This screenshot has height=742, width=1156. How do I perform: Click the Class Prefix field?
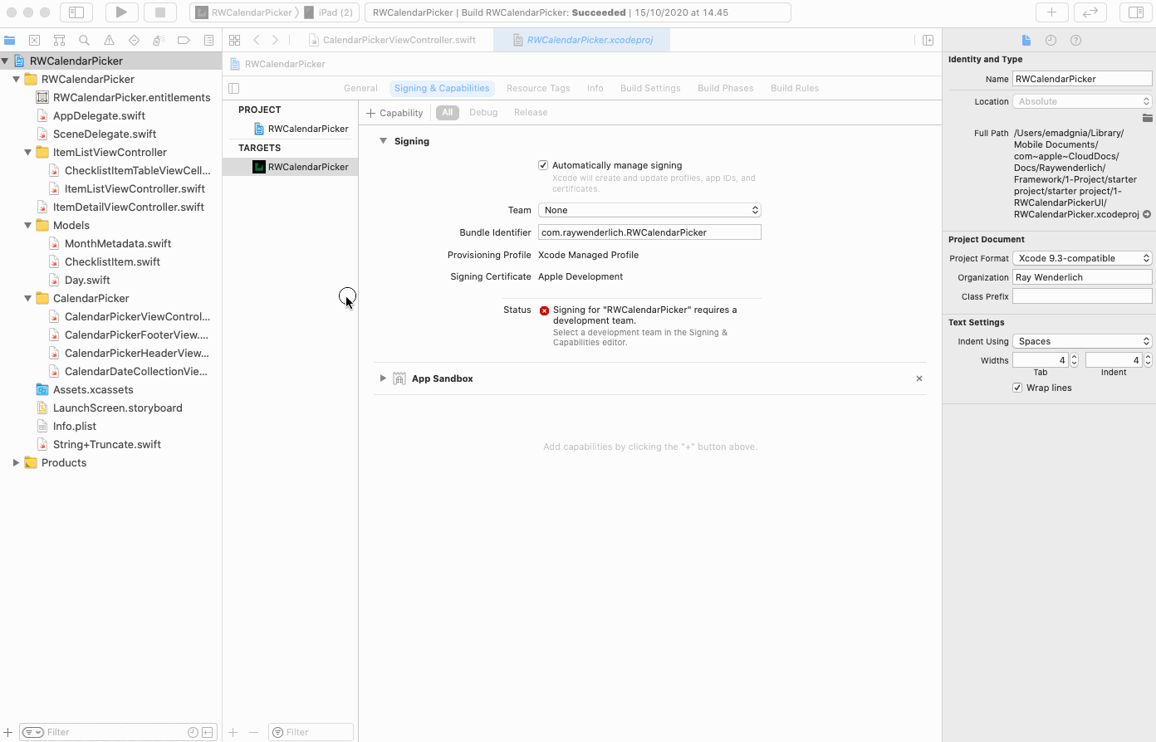pyautogui.click(x=1082, y=296)
